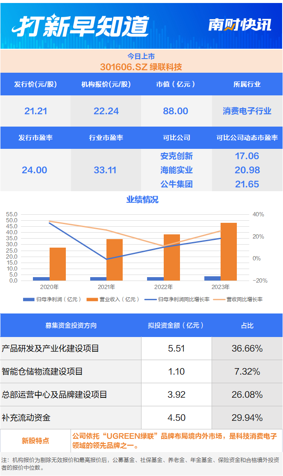Click the 安克创新 comparable company name

(x=177, y=156)
